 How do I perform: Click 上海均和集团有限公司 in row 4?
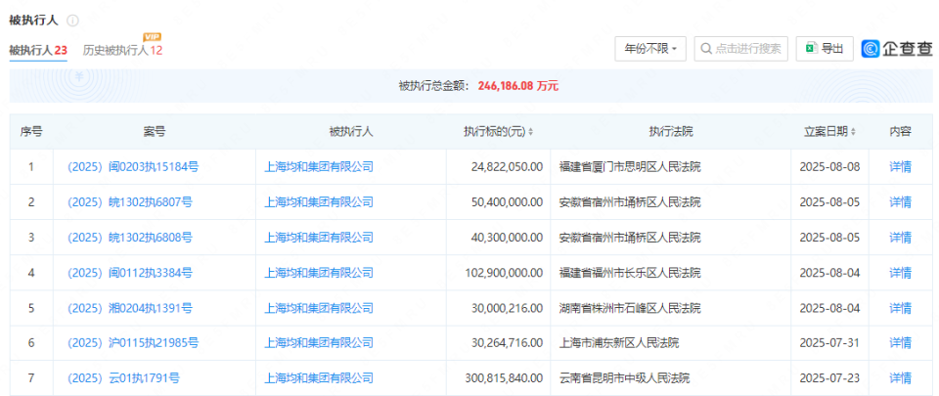coord(319,273)
